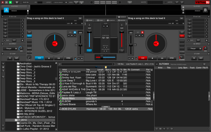Click deck B pitch minus button
This screenshot has width=211, height=132.
[129, 58]
